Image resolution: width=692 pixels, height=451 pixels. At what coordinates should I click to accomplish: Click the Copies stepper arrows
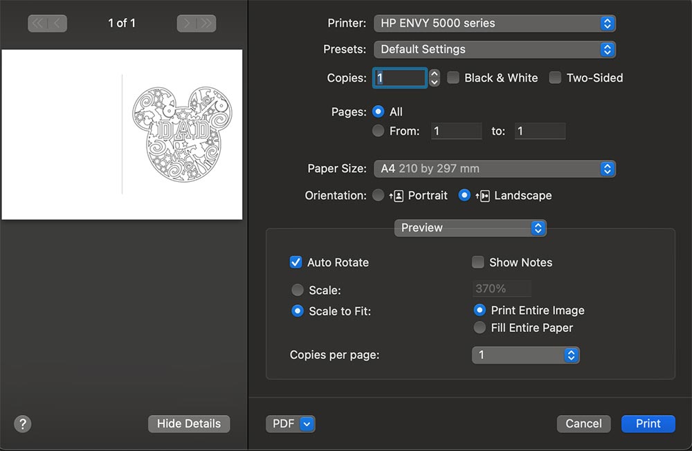[x=435, y=78]
